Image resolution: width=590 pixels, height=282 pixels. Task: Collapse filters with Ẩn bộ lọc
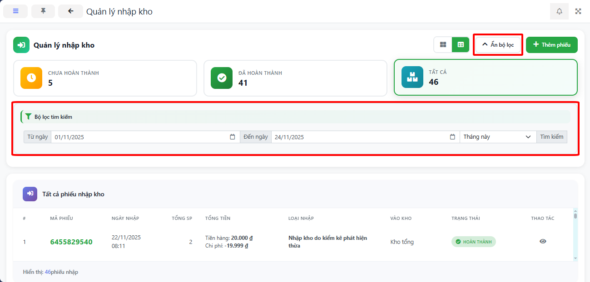tap(498, 45)
